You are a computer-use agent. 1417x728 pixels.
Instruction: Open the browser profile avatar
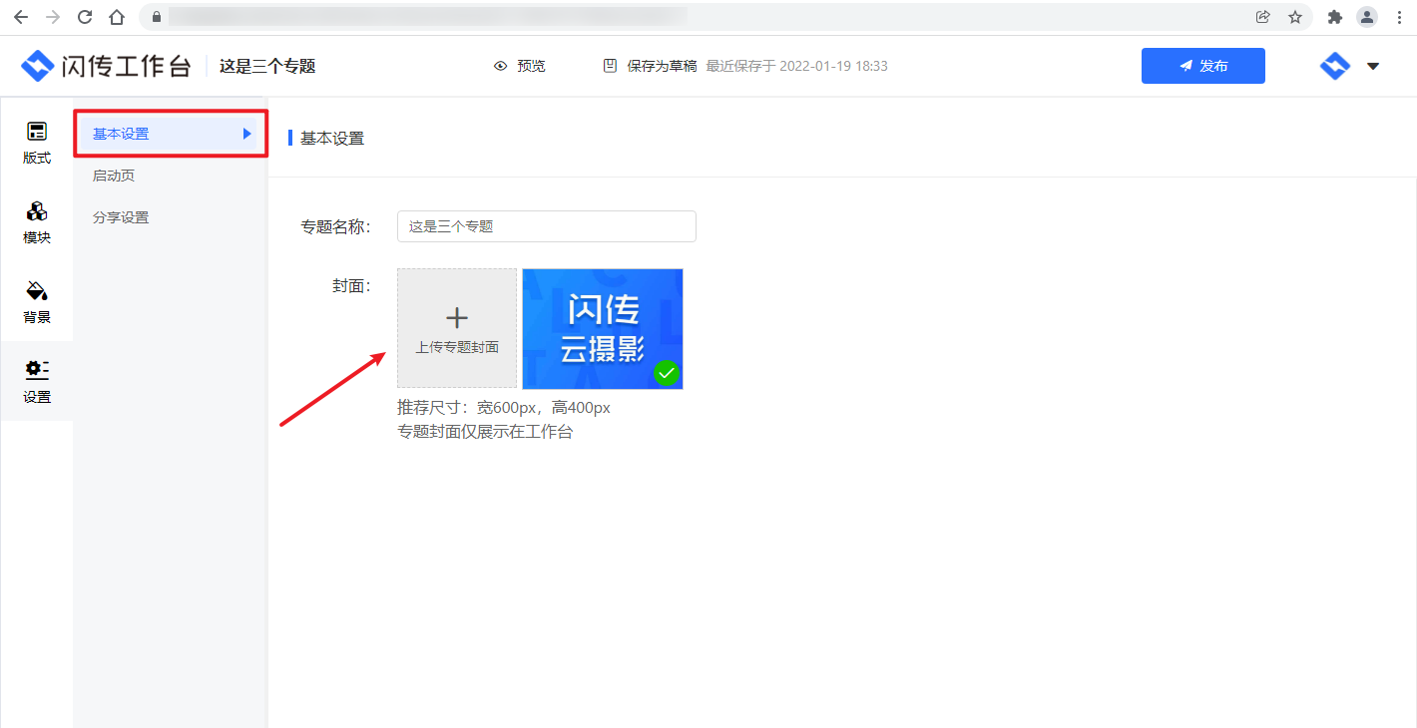(1367, 17)
